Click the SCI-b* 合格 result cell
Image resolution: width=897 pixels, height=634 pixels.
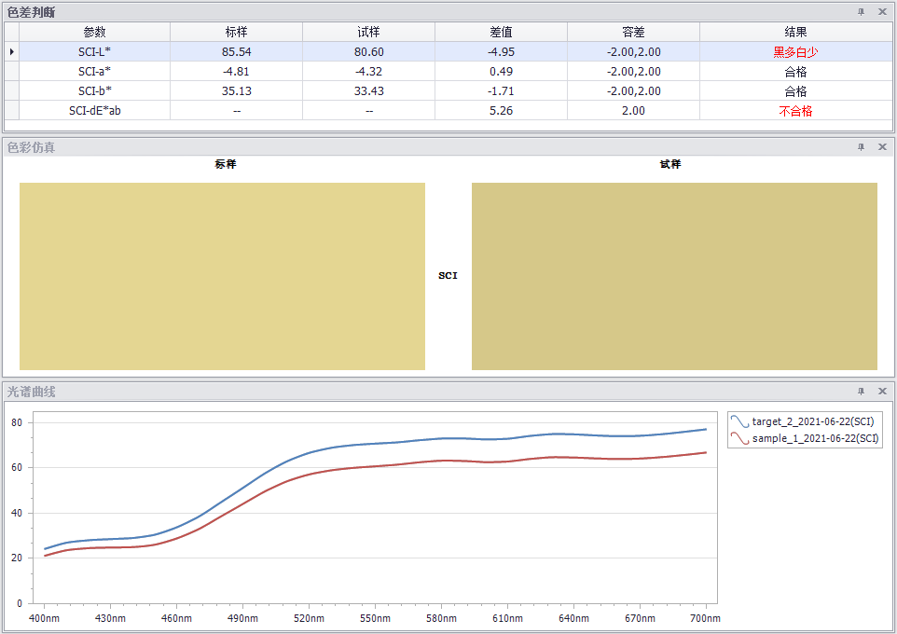[x=795, y=91]
